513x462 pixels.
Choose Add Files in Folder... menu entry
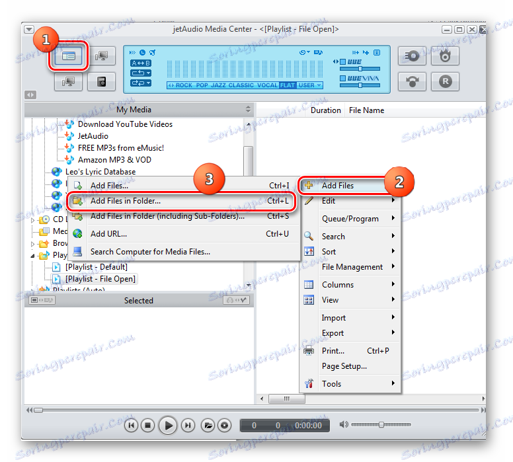click(184, 201)
